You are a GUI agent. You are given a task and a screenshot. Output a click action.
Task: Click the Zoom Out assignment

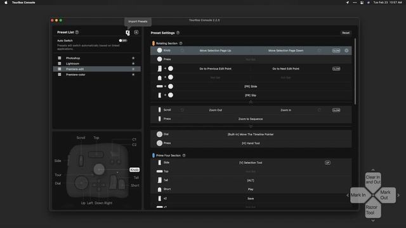[215, 110]
